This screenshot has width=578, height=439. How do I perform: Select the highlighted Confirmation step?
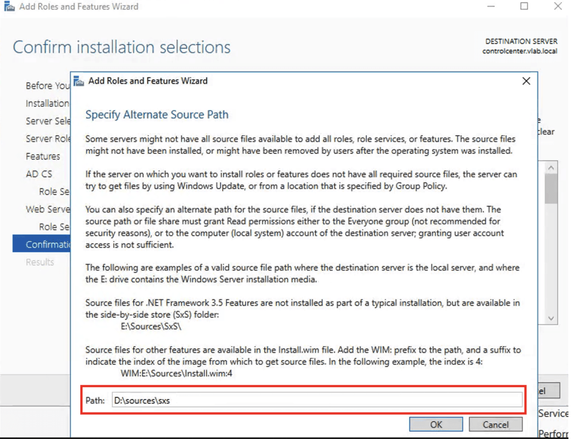pos(47,244)
